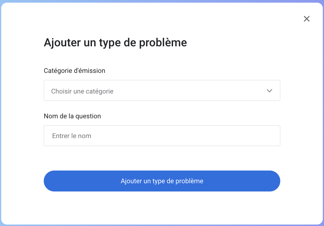This screenshot has width=324, height=226.
Task: Click the 'Nom de la question' label
Action: point(72,116)
